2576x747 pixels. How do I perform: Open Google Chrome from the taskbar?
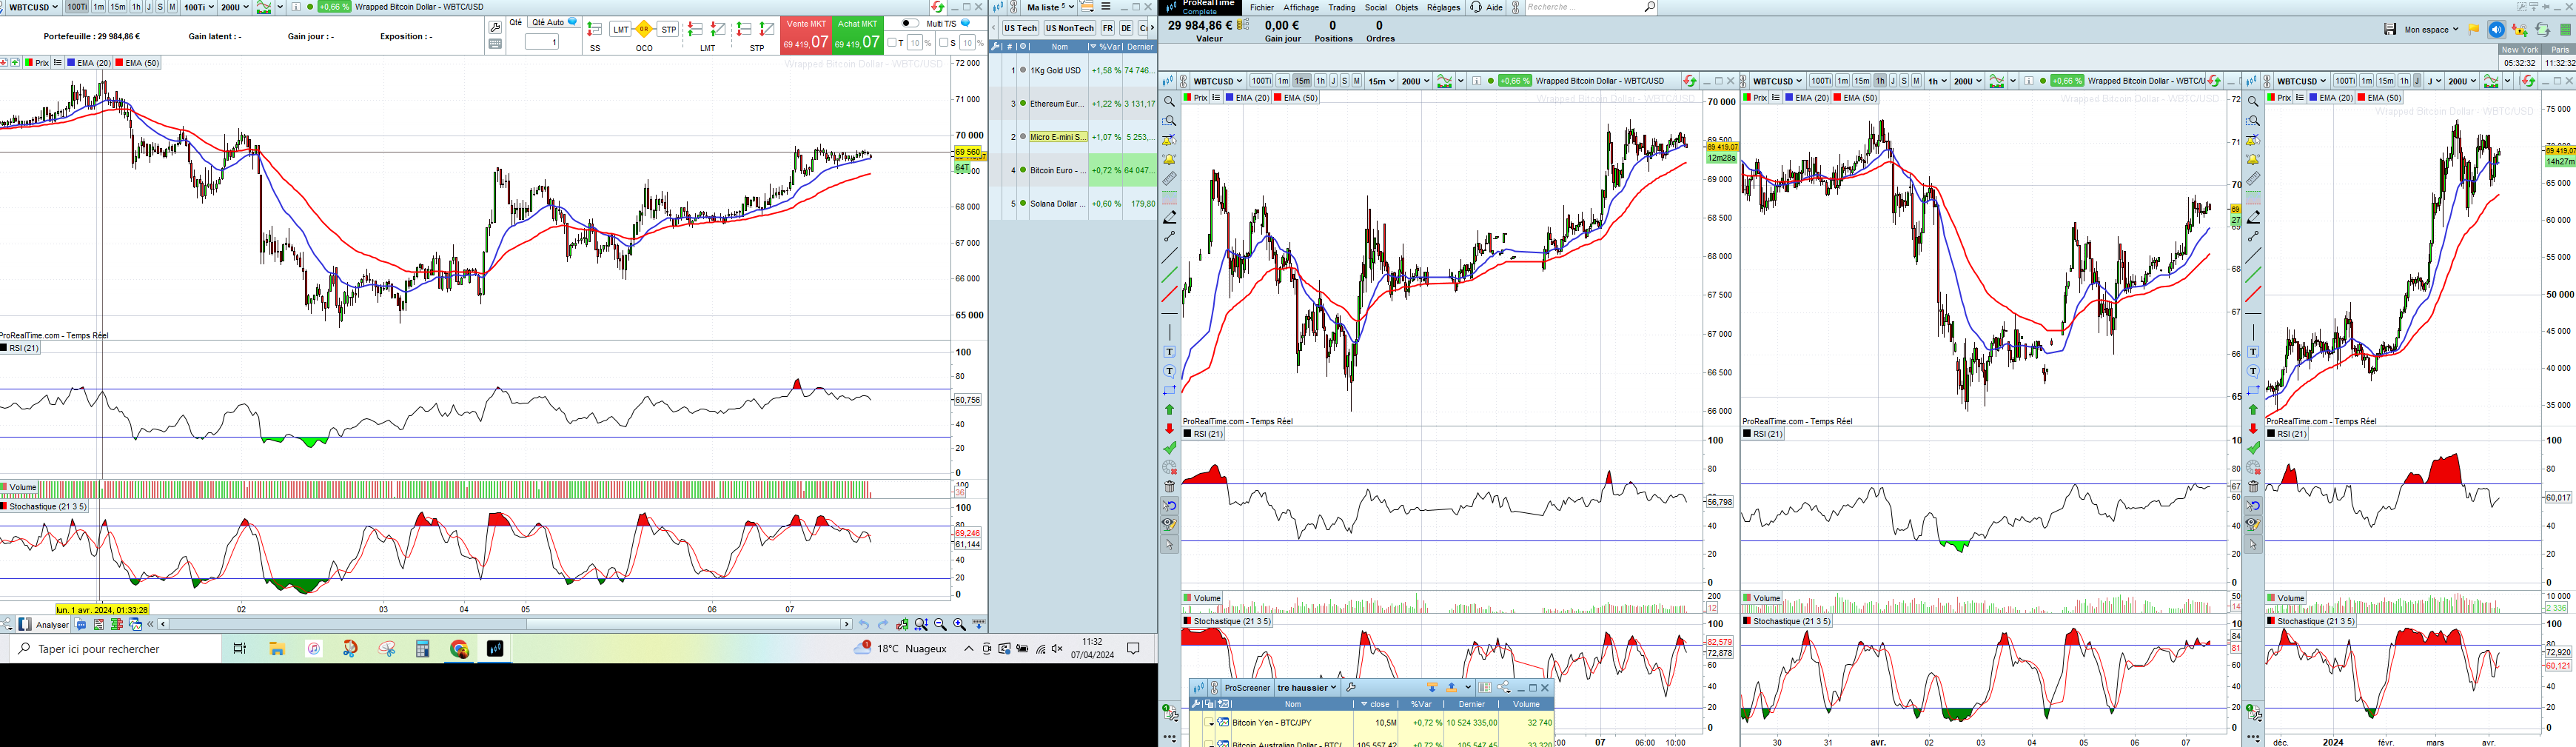pos(459,649)
